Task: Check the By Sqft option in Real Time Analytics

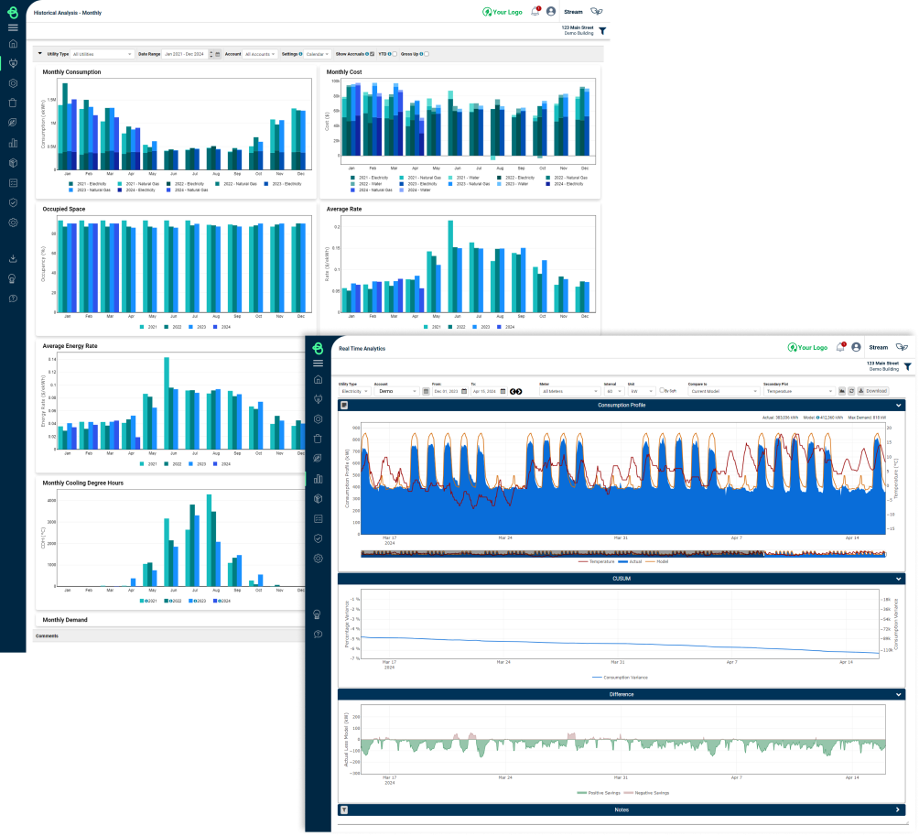Action: [x=661, y=391]
